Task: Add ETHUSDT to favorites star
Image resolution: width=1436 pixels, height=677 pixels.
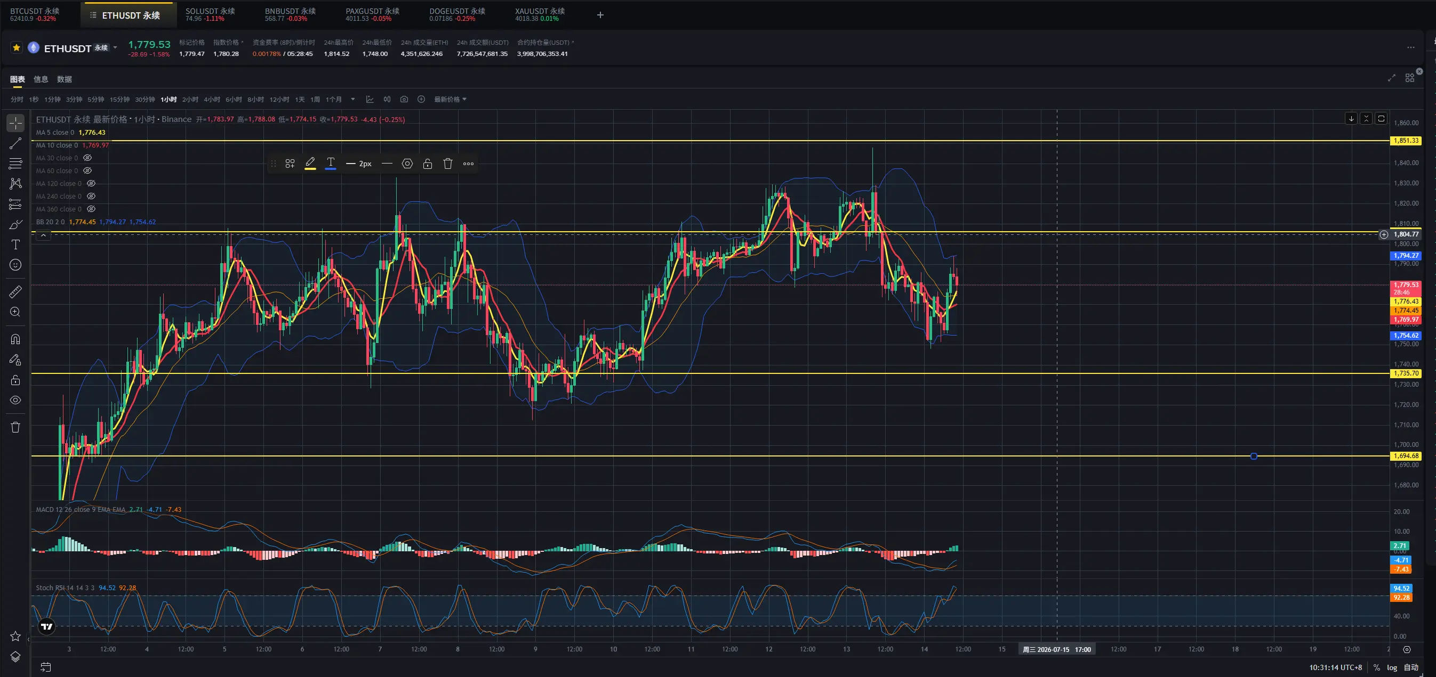Action: point(16,48)
